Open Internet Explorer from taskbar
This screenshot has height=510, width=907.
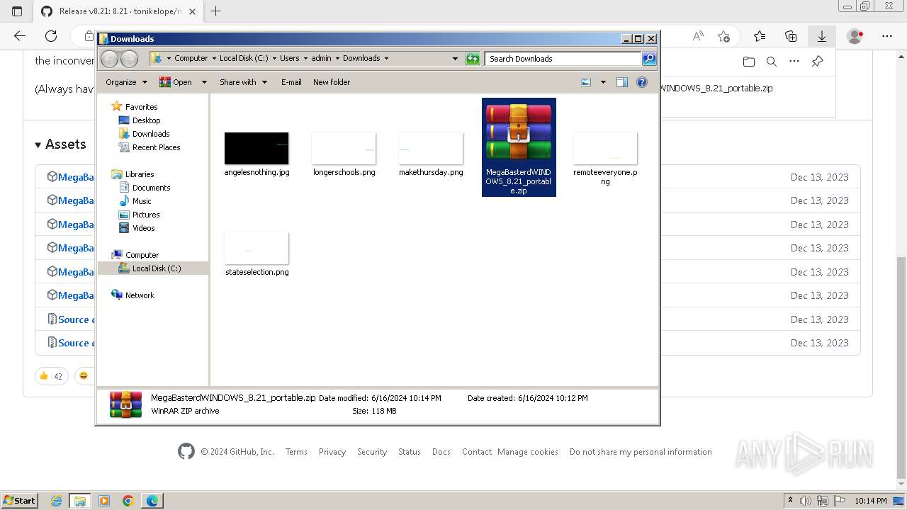tap(57, 500)
